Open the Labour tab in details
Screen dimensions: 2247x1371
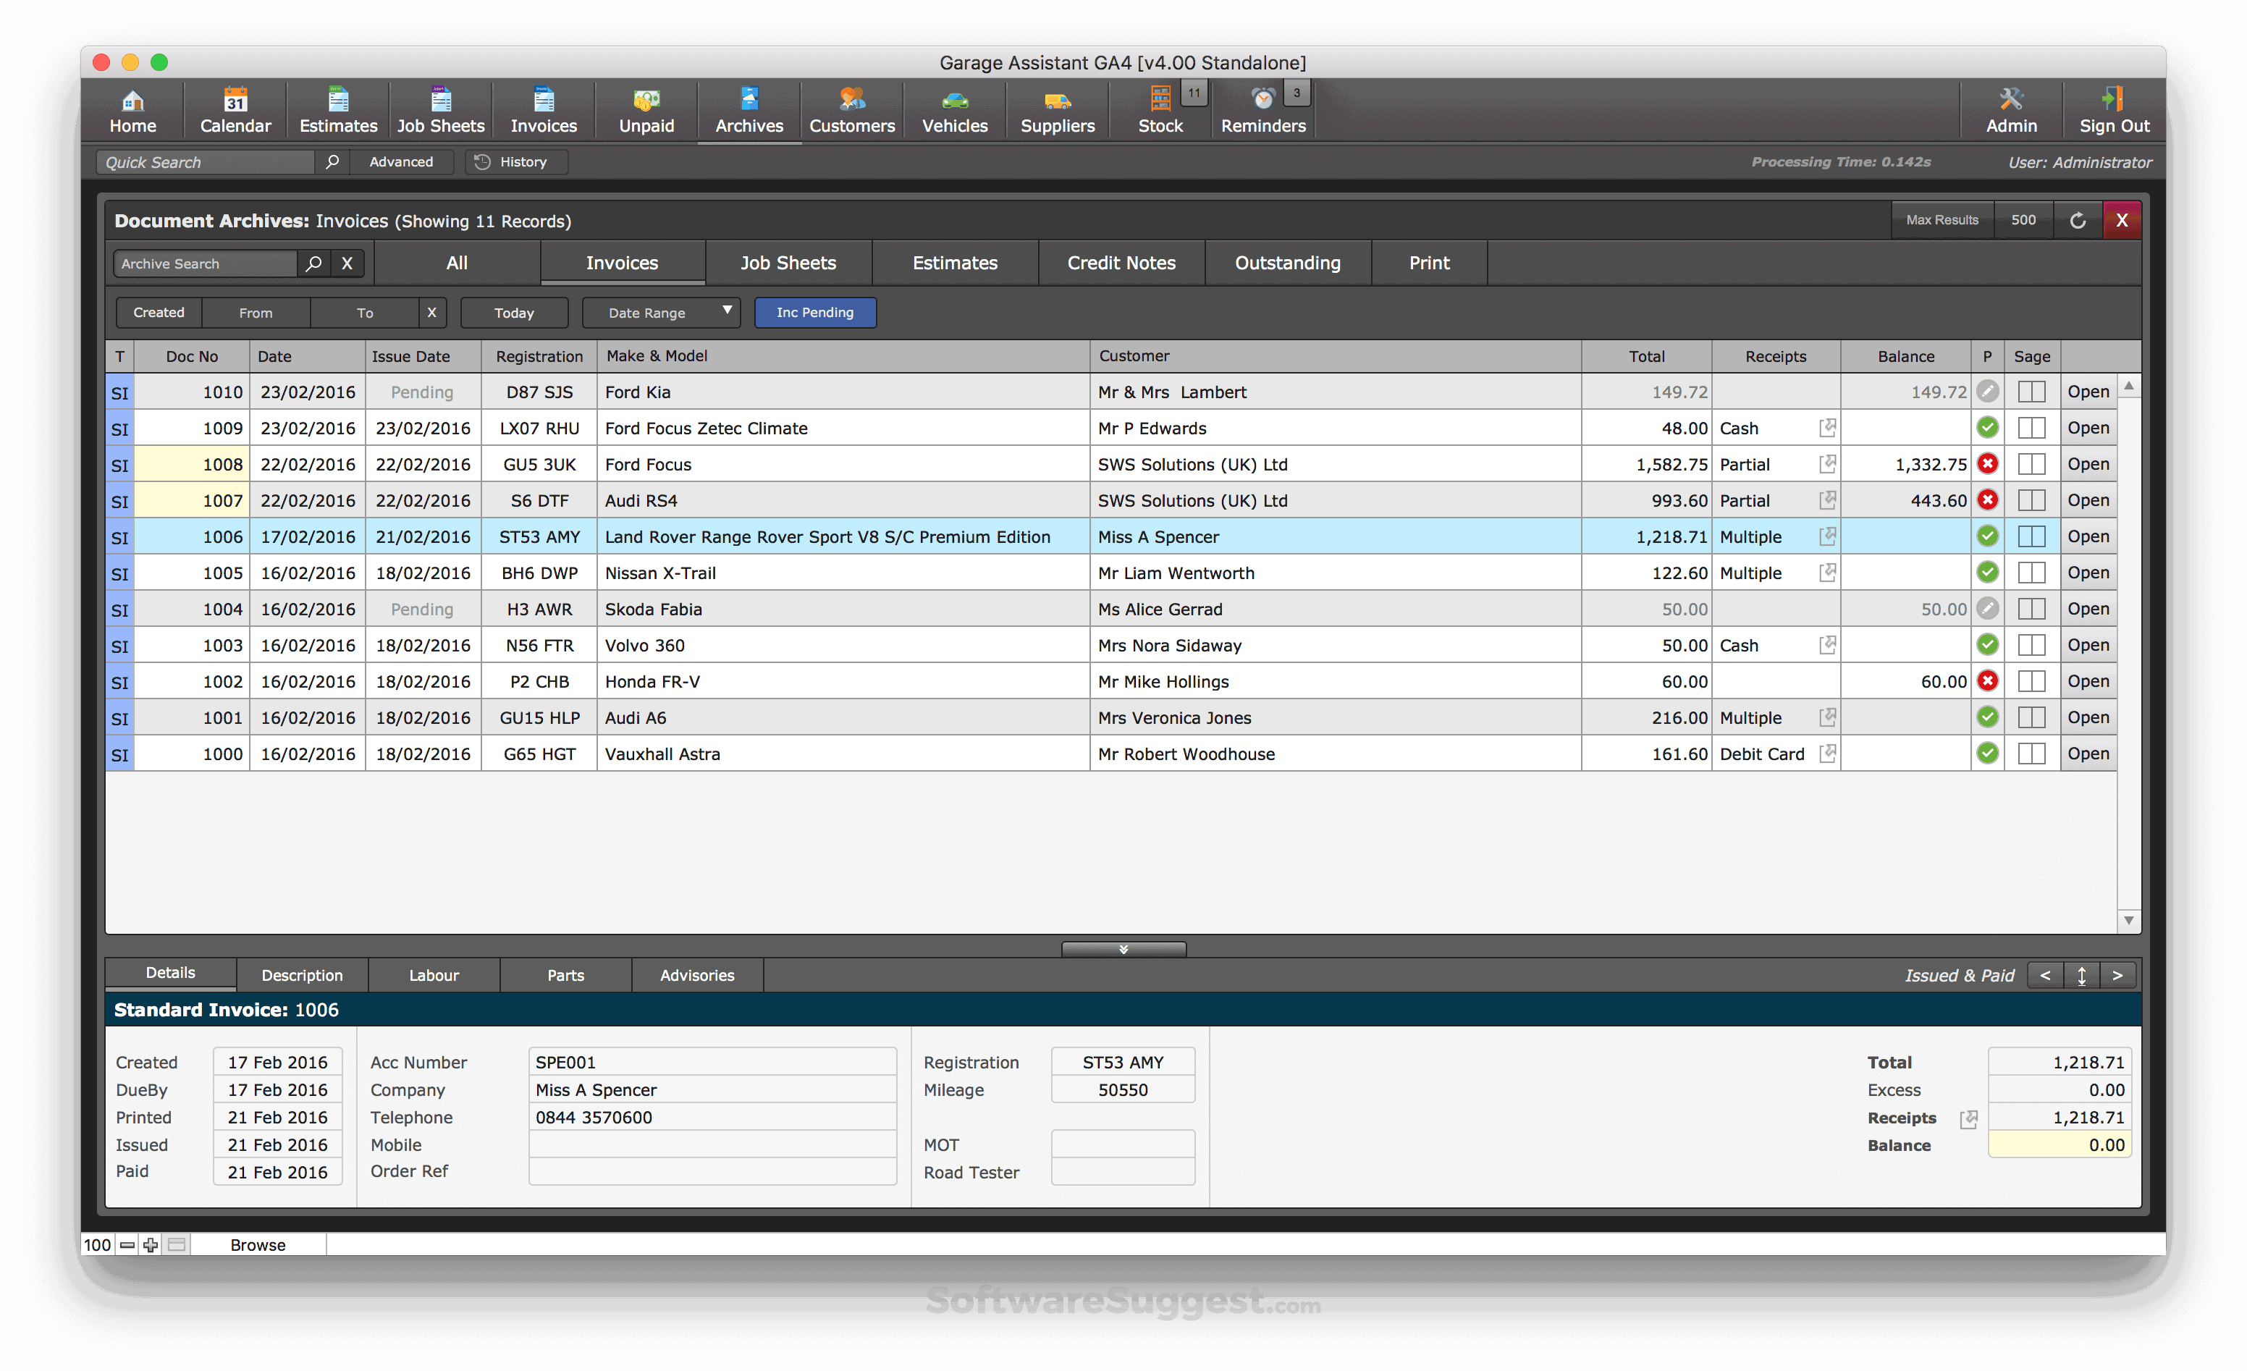click(x=433, y=975)
